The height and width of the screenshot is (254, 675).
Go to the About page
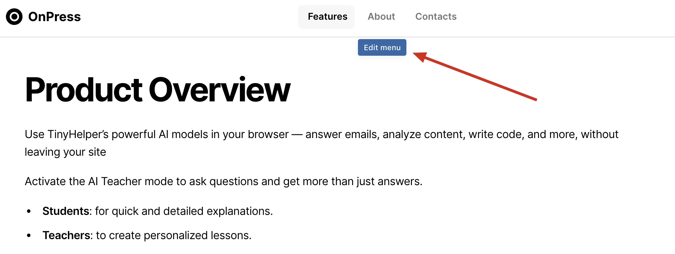pos(381,17)
